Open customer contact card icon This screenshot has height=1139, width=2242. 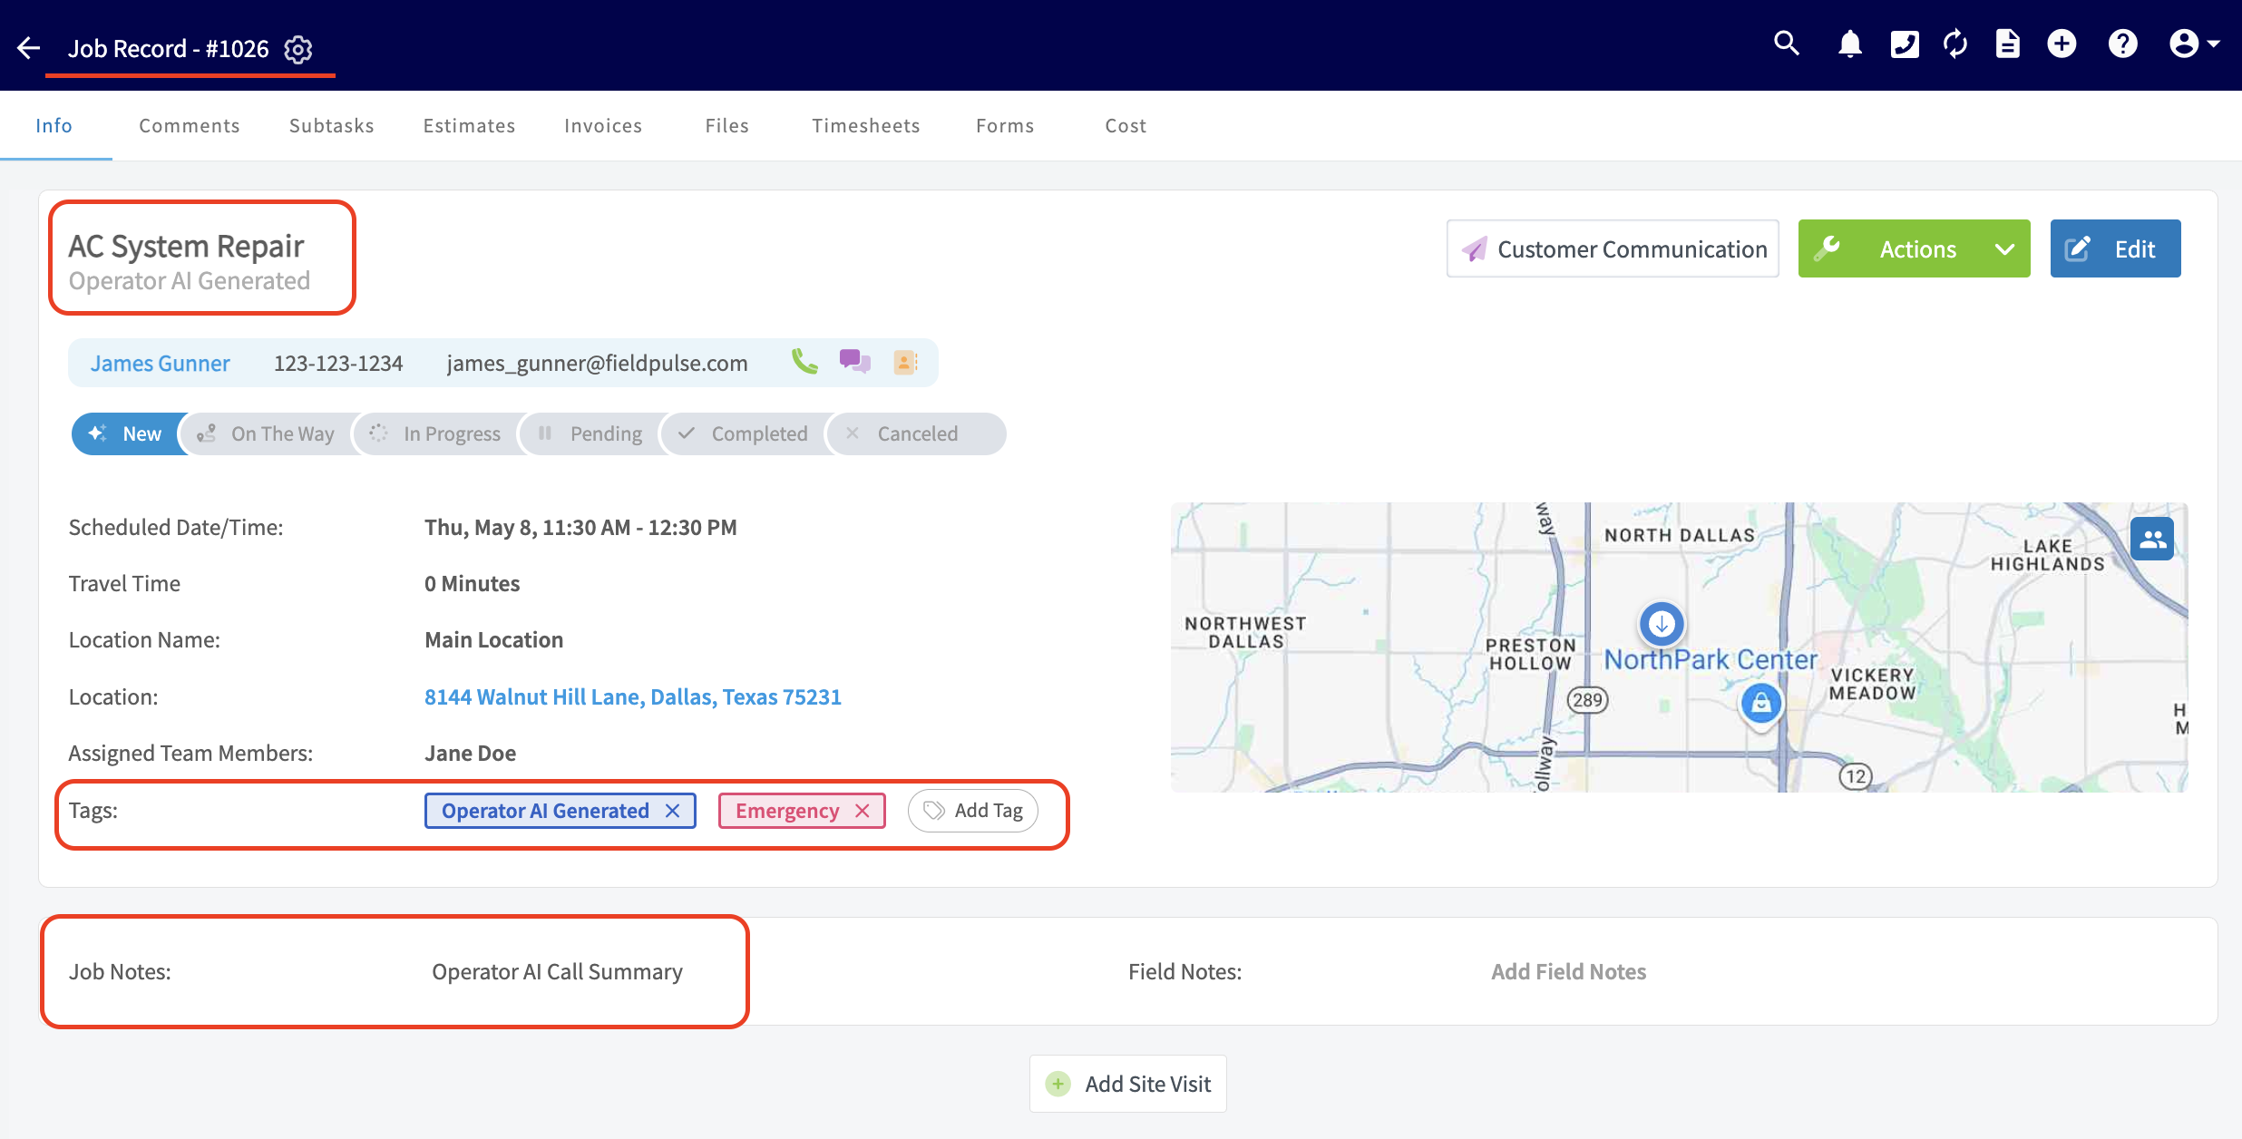(905, 362)
